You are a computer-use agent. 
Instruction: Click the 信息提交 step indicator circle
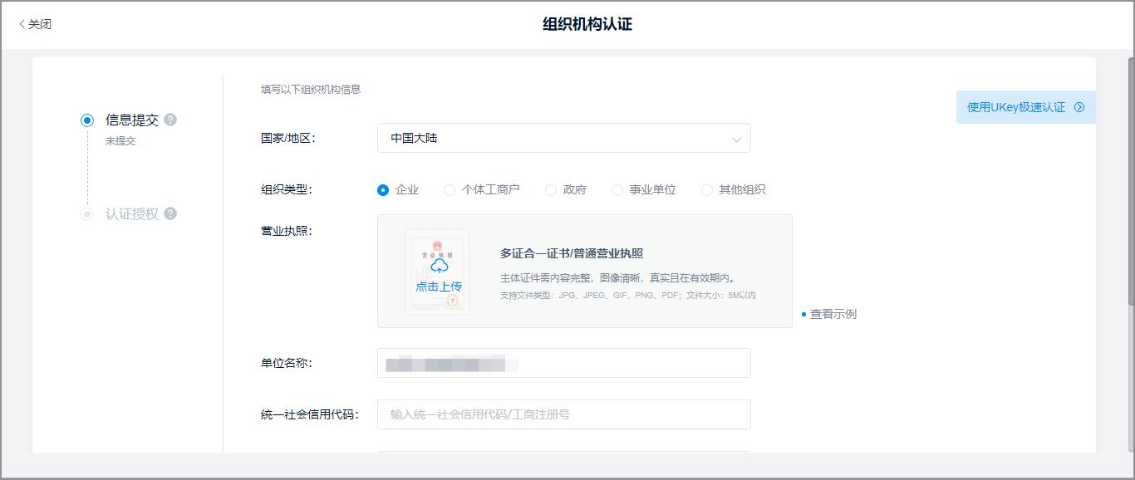(87, 120)
